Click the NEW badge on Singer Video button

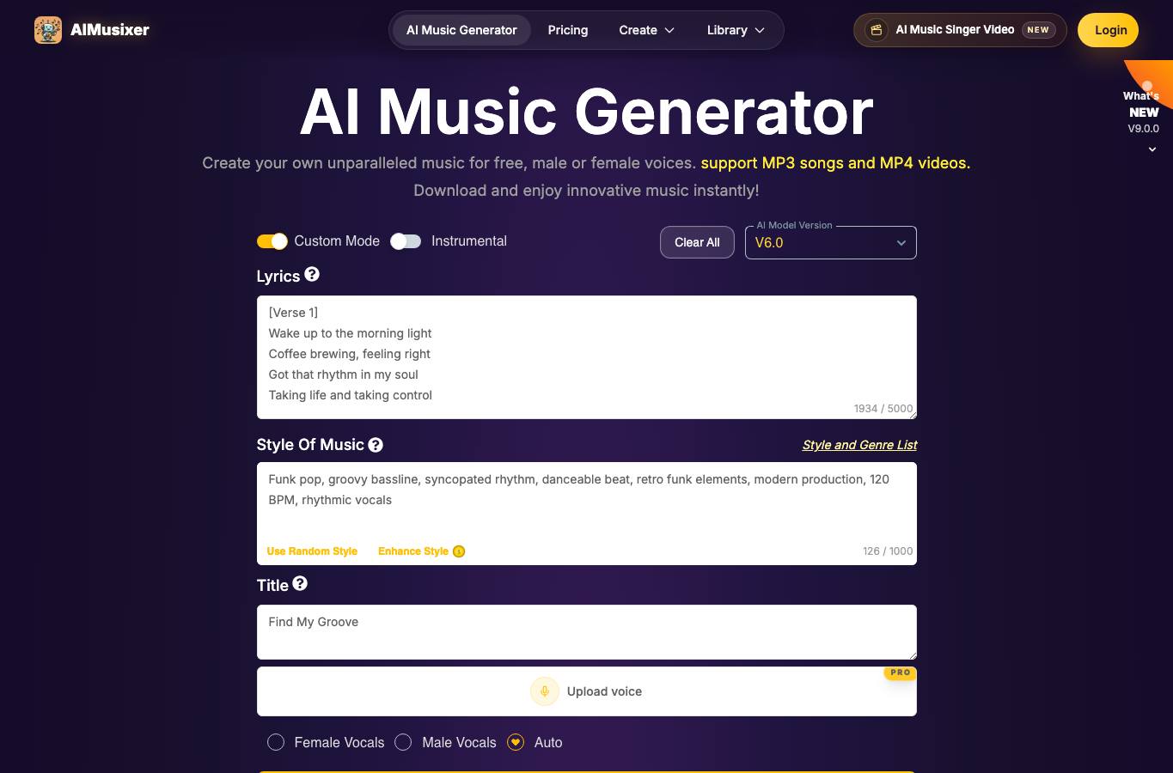pos(1038,30)
